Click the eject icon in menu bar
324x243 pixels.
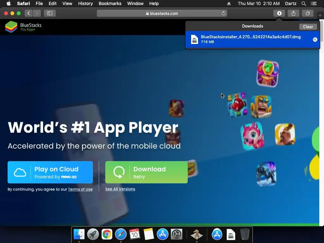229,3
